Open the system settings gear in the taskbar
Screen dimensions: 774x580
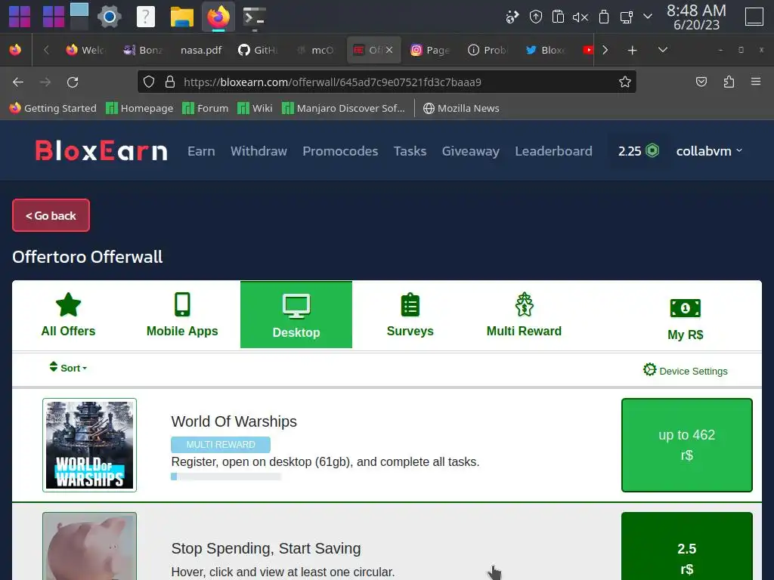tap(109, 17)
